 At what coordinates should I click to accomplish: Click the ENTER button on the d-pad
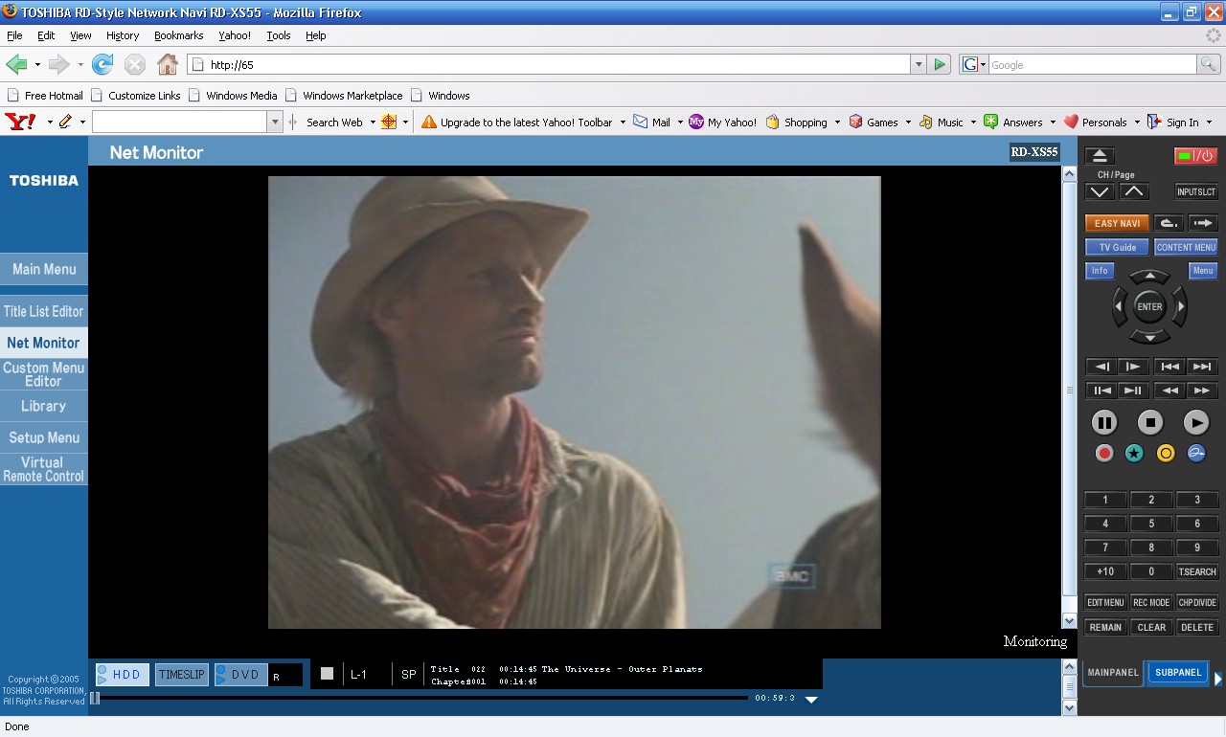pos(1149,307)
